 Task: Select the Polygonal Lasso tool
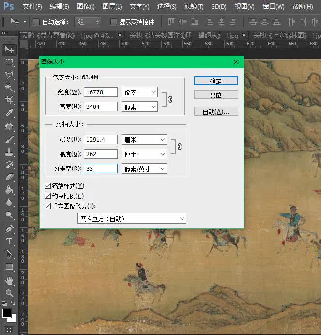[x=9, y=75]
